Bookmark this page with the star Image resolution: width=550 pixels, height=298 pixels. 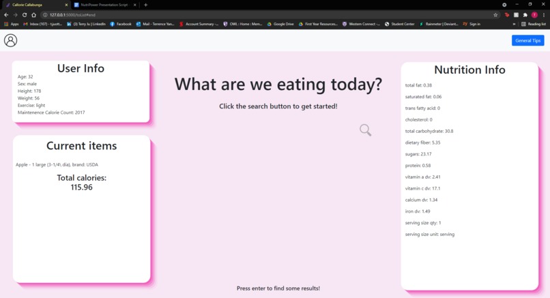coord(495,15)
